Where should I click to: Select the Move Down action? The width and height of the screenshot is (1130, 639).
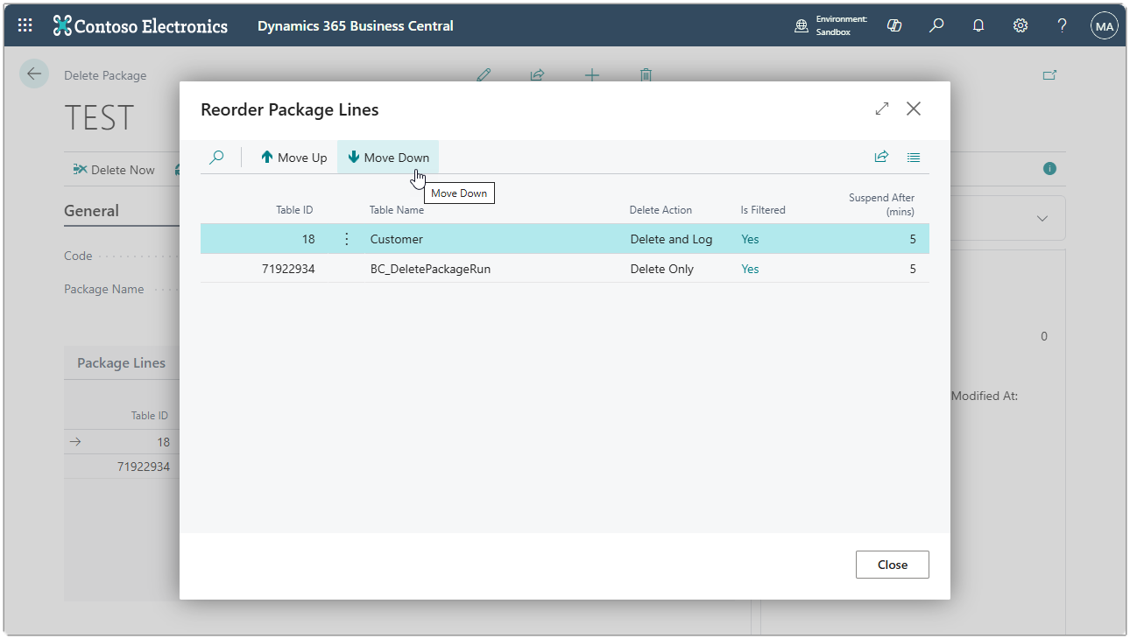click(x=388, y=157)
